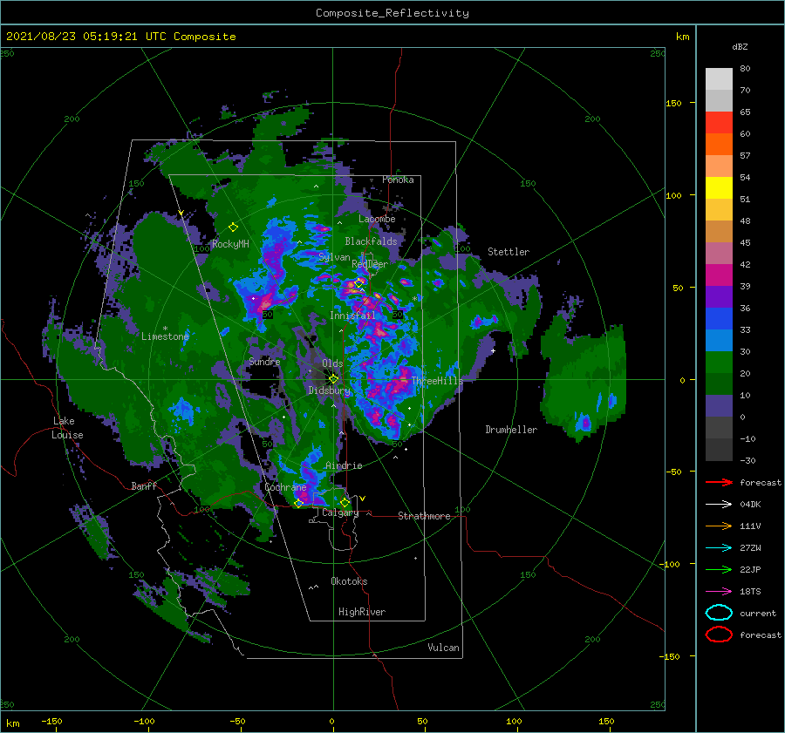Click the magenta 18TS arrow in the legend
Viewport: 785px width, 733px height.
point(719,592)
